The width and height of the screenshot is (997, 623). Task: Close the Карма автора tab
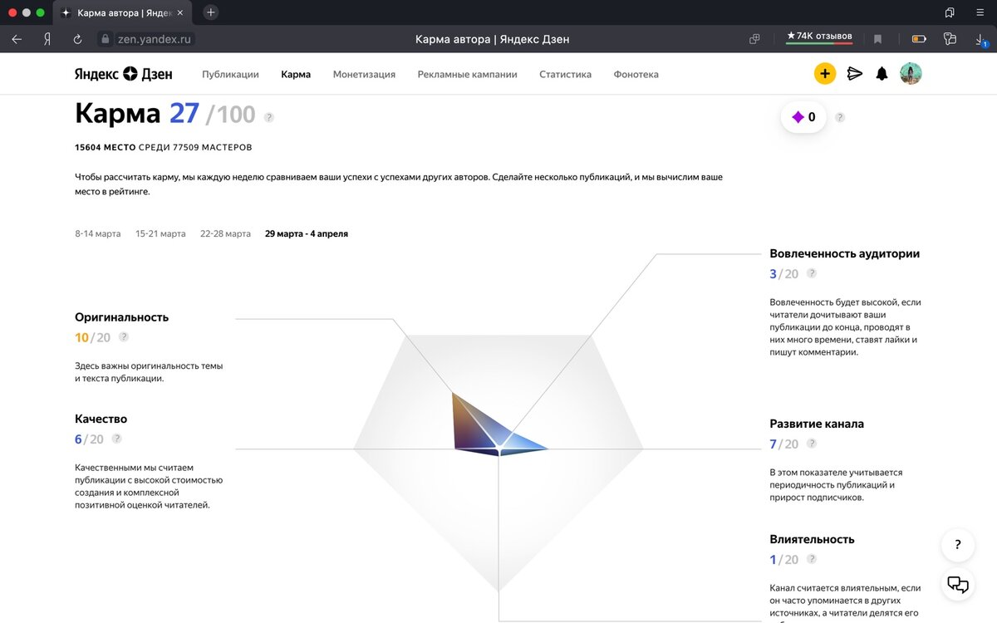180,13
